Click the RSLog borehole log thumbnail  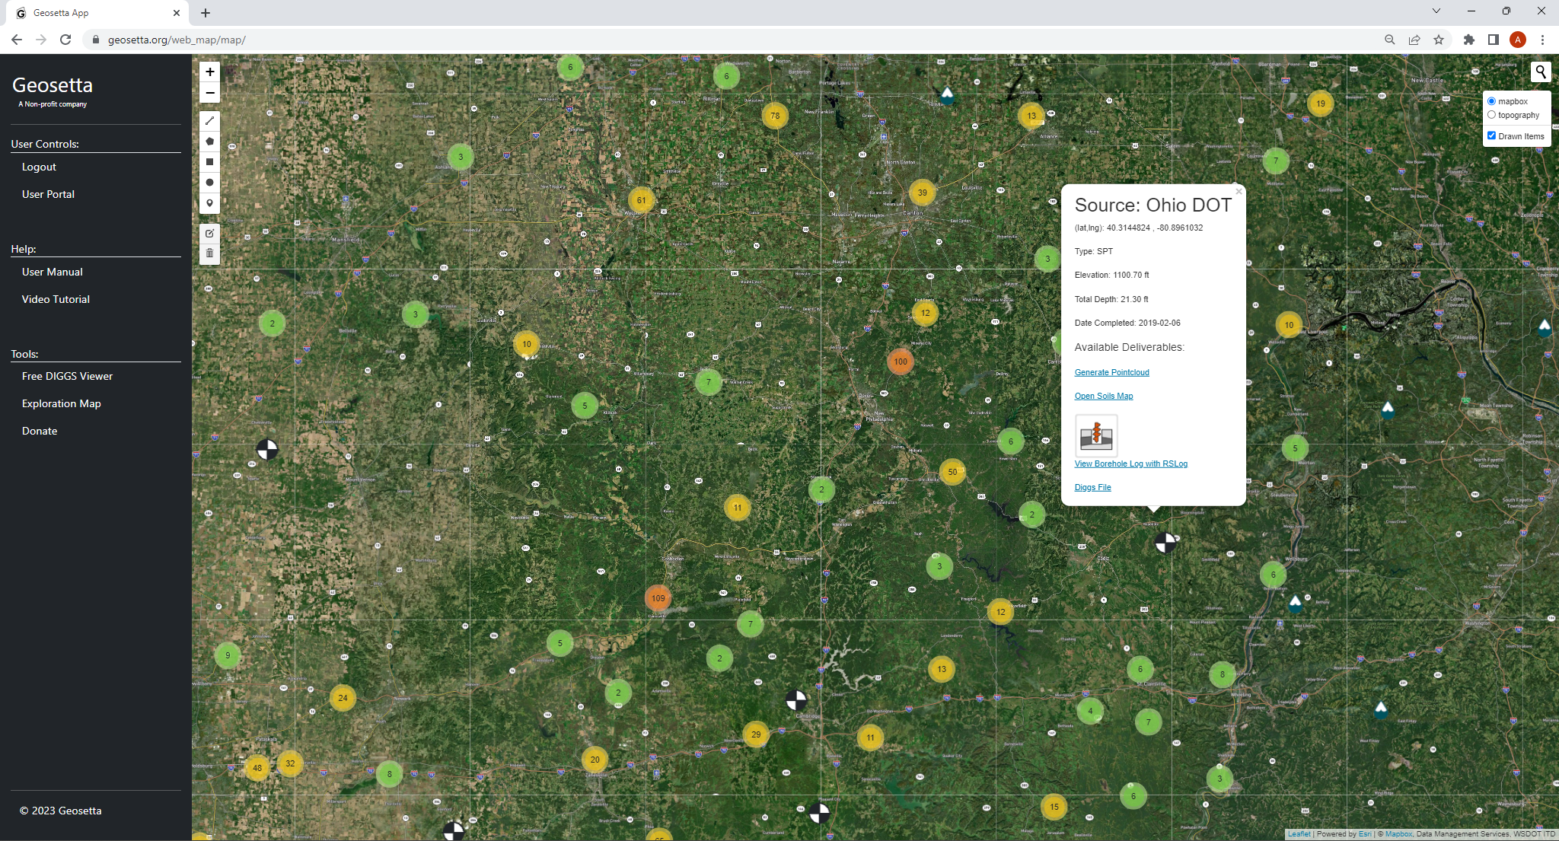[x=1096, y=435]
